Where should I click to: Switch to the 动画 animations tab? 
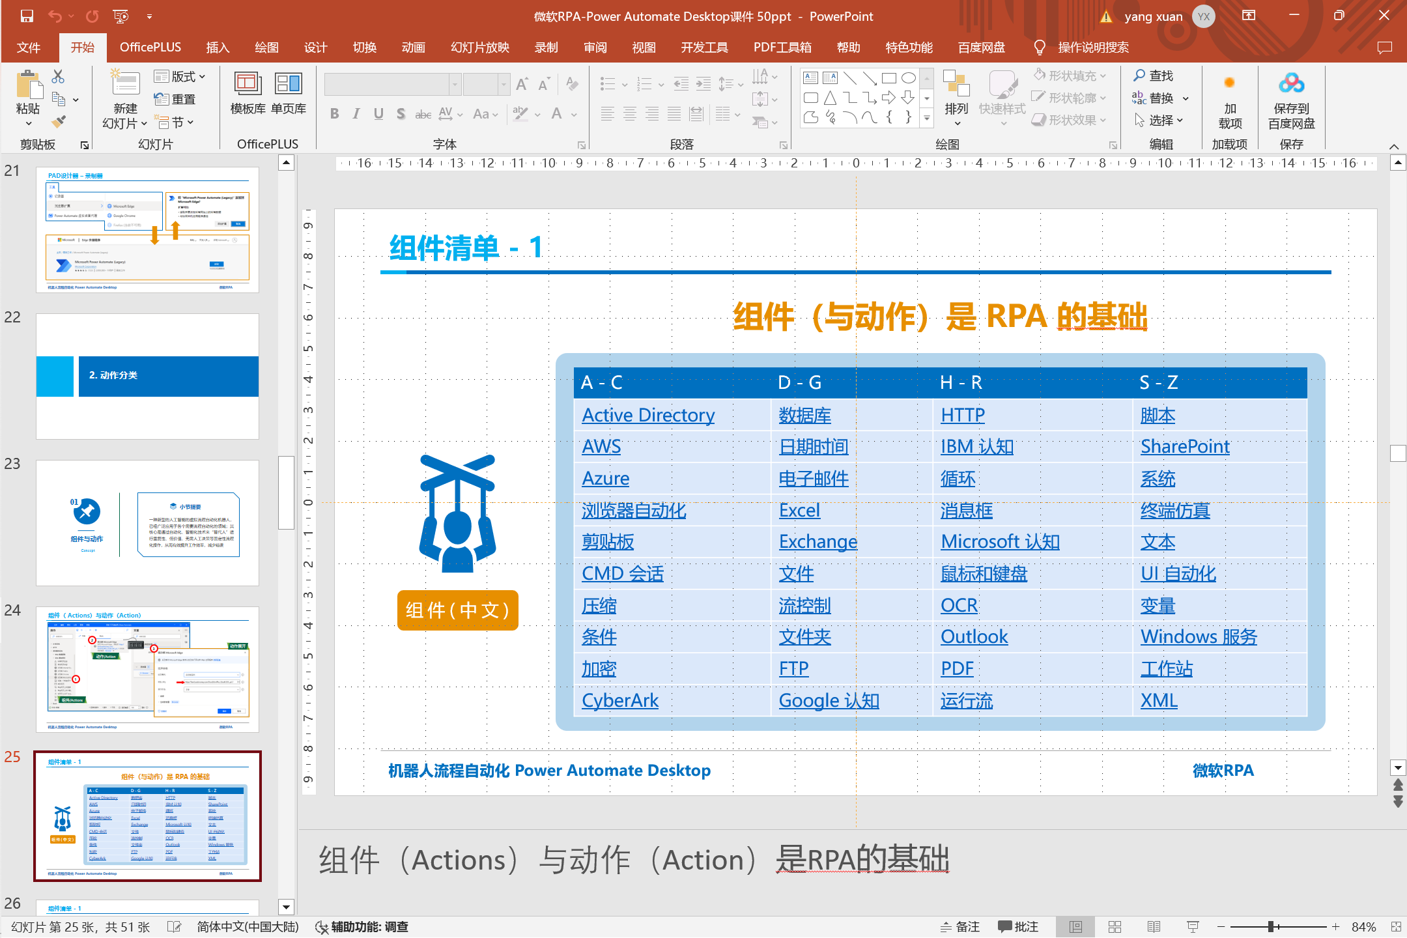[x=413, y=48]
